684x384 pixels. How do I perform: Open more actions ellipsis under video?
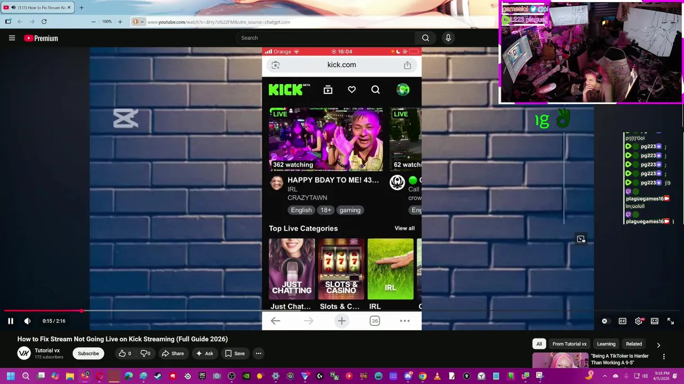click(x=258, y=354)
